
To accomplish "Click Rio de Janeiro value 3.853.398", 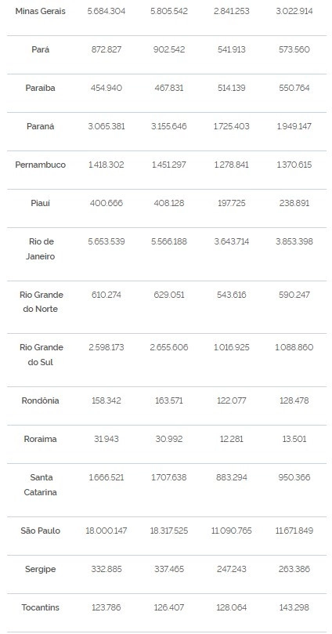I will coord(294,242).
